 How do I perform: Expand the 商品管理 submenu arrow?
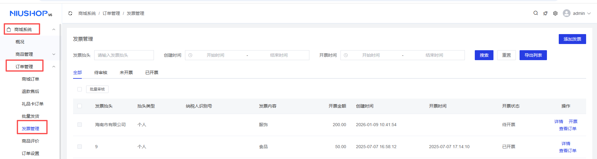54,54
